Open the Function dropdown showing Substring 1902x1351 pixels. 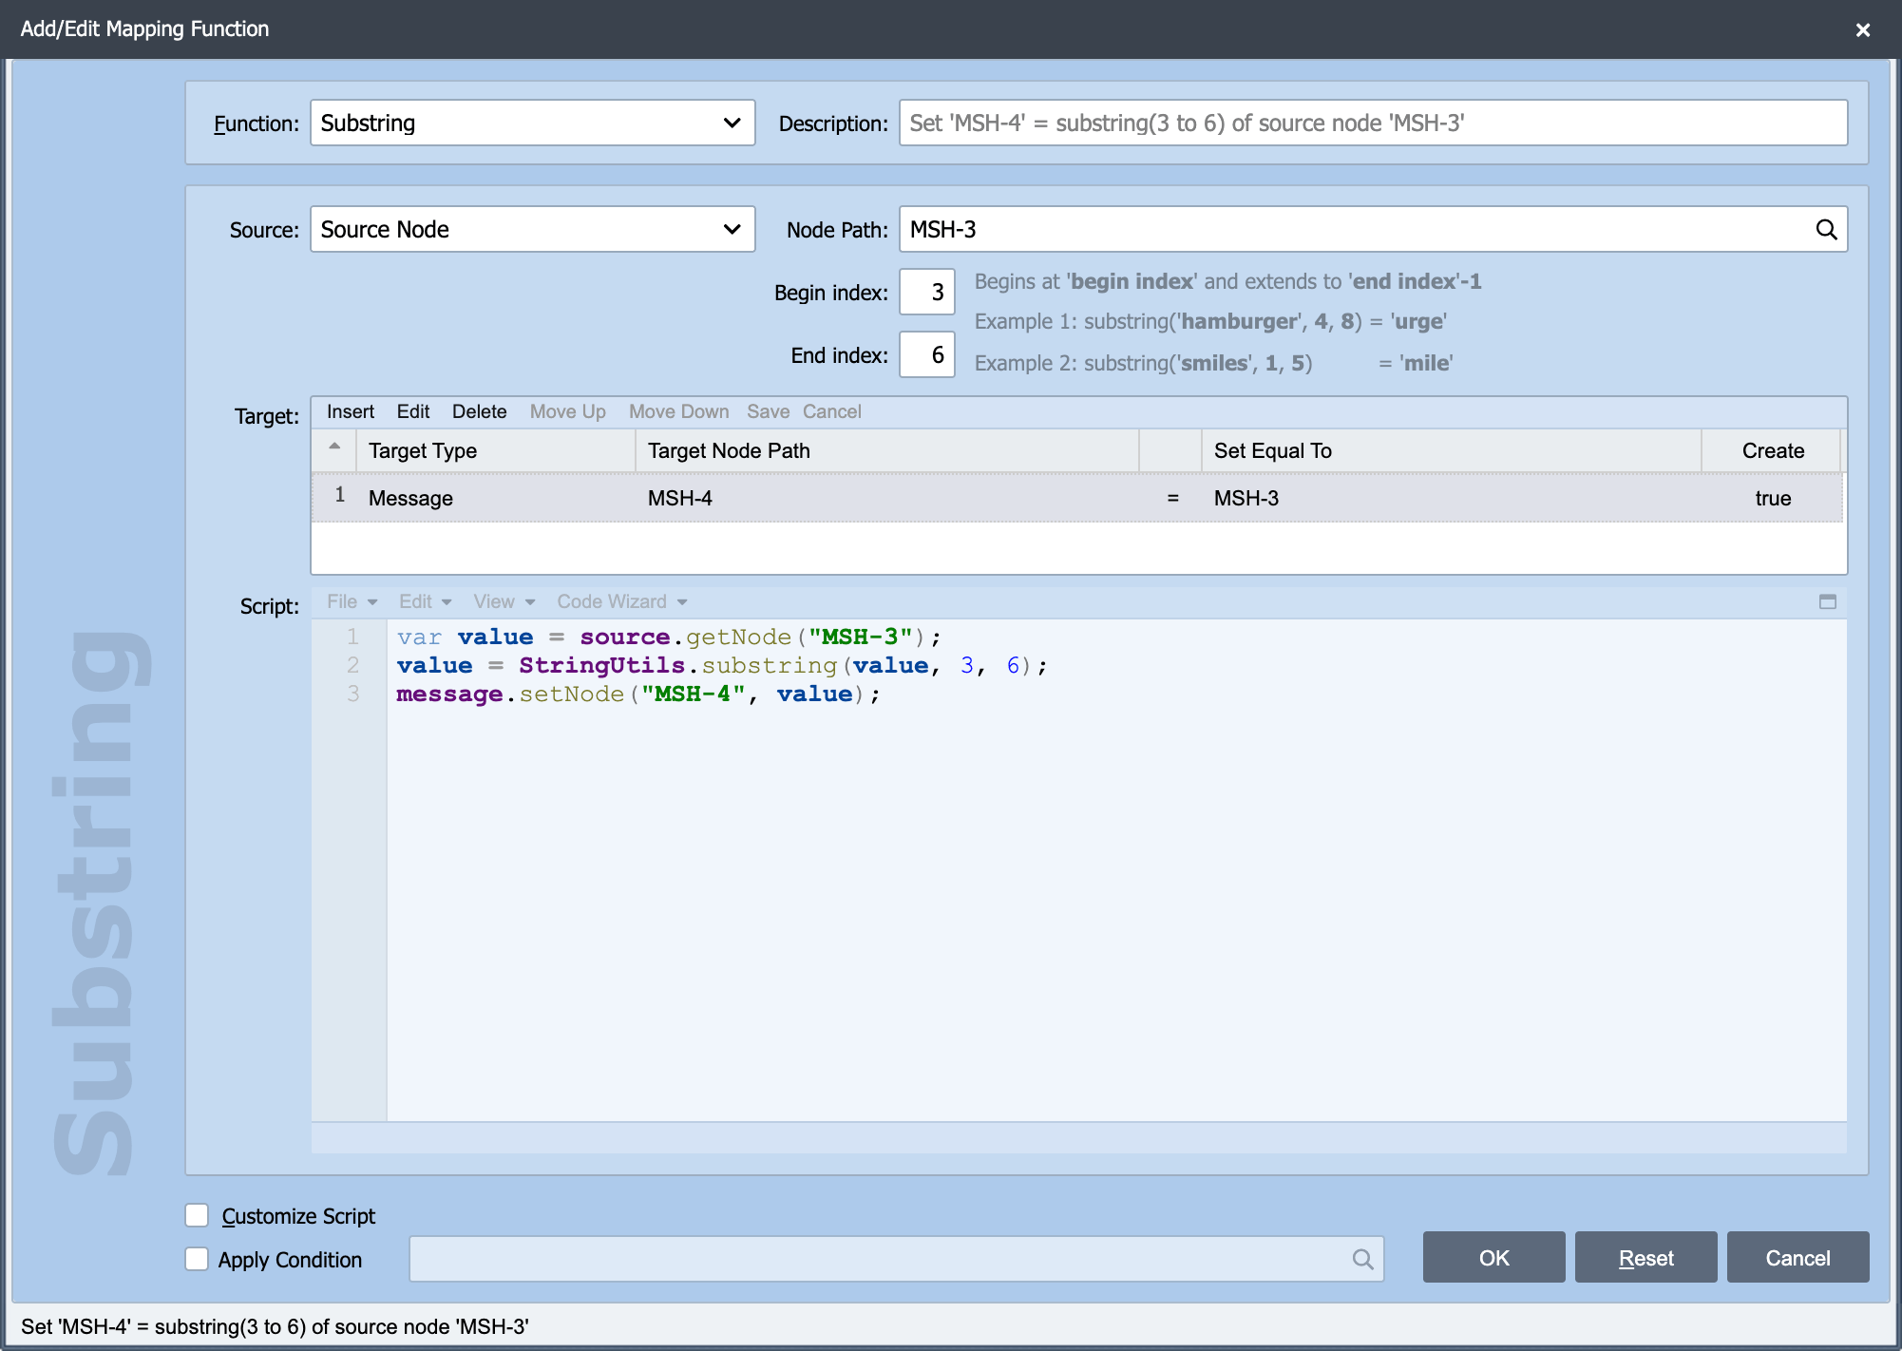click(532, 124)
